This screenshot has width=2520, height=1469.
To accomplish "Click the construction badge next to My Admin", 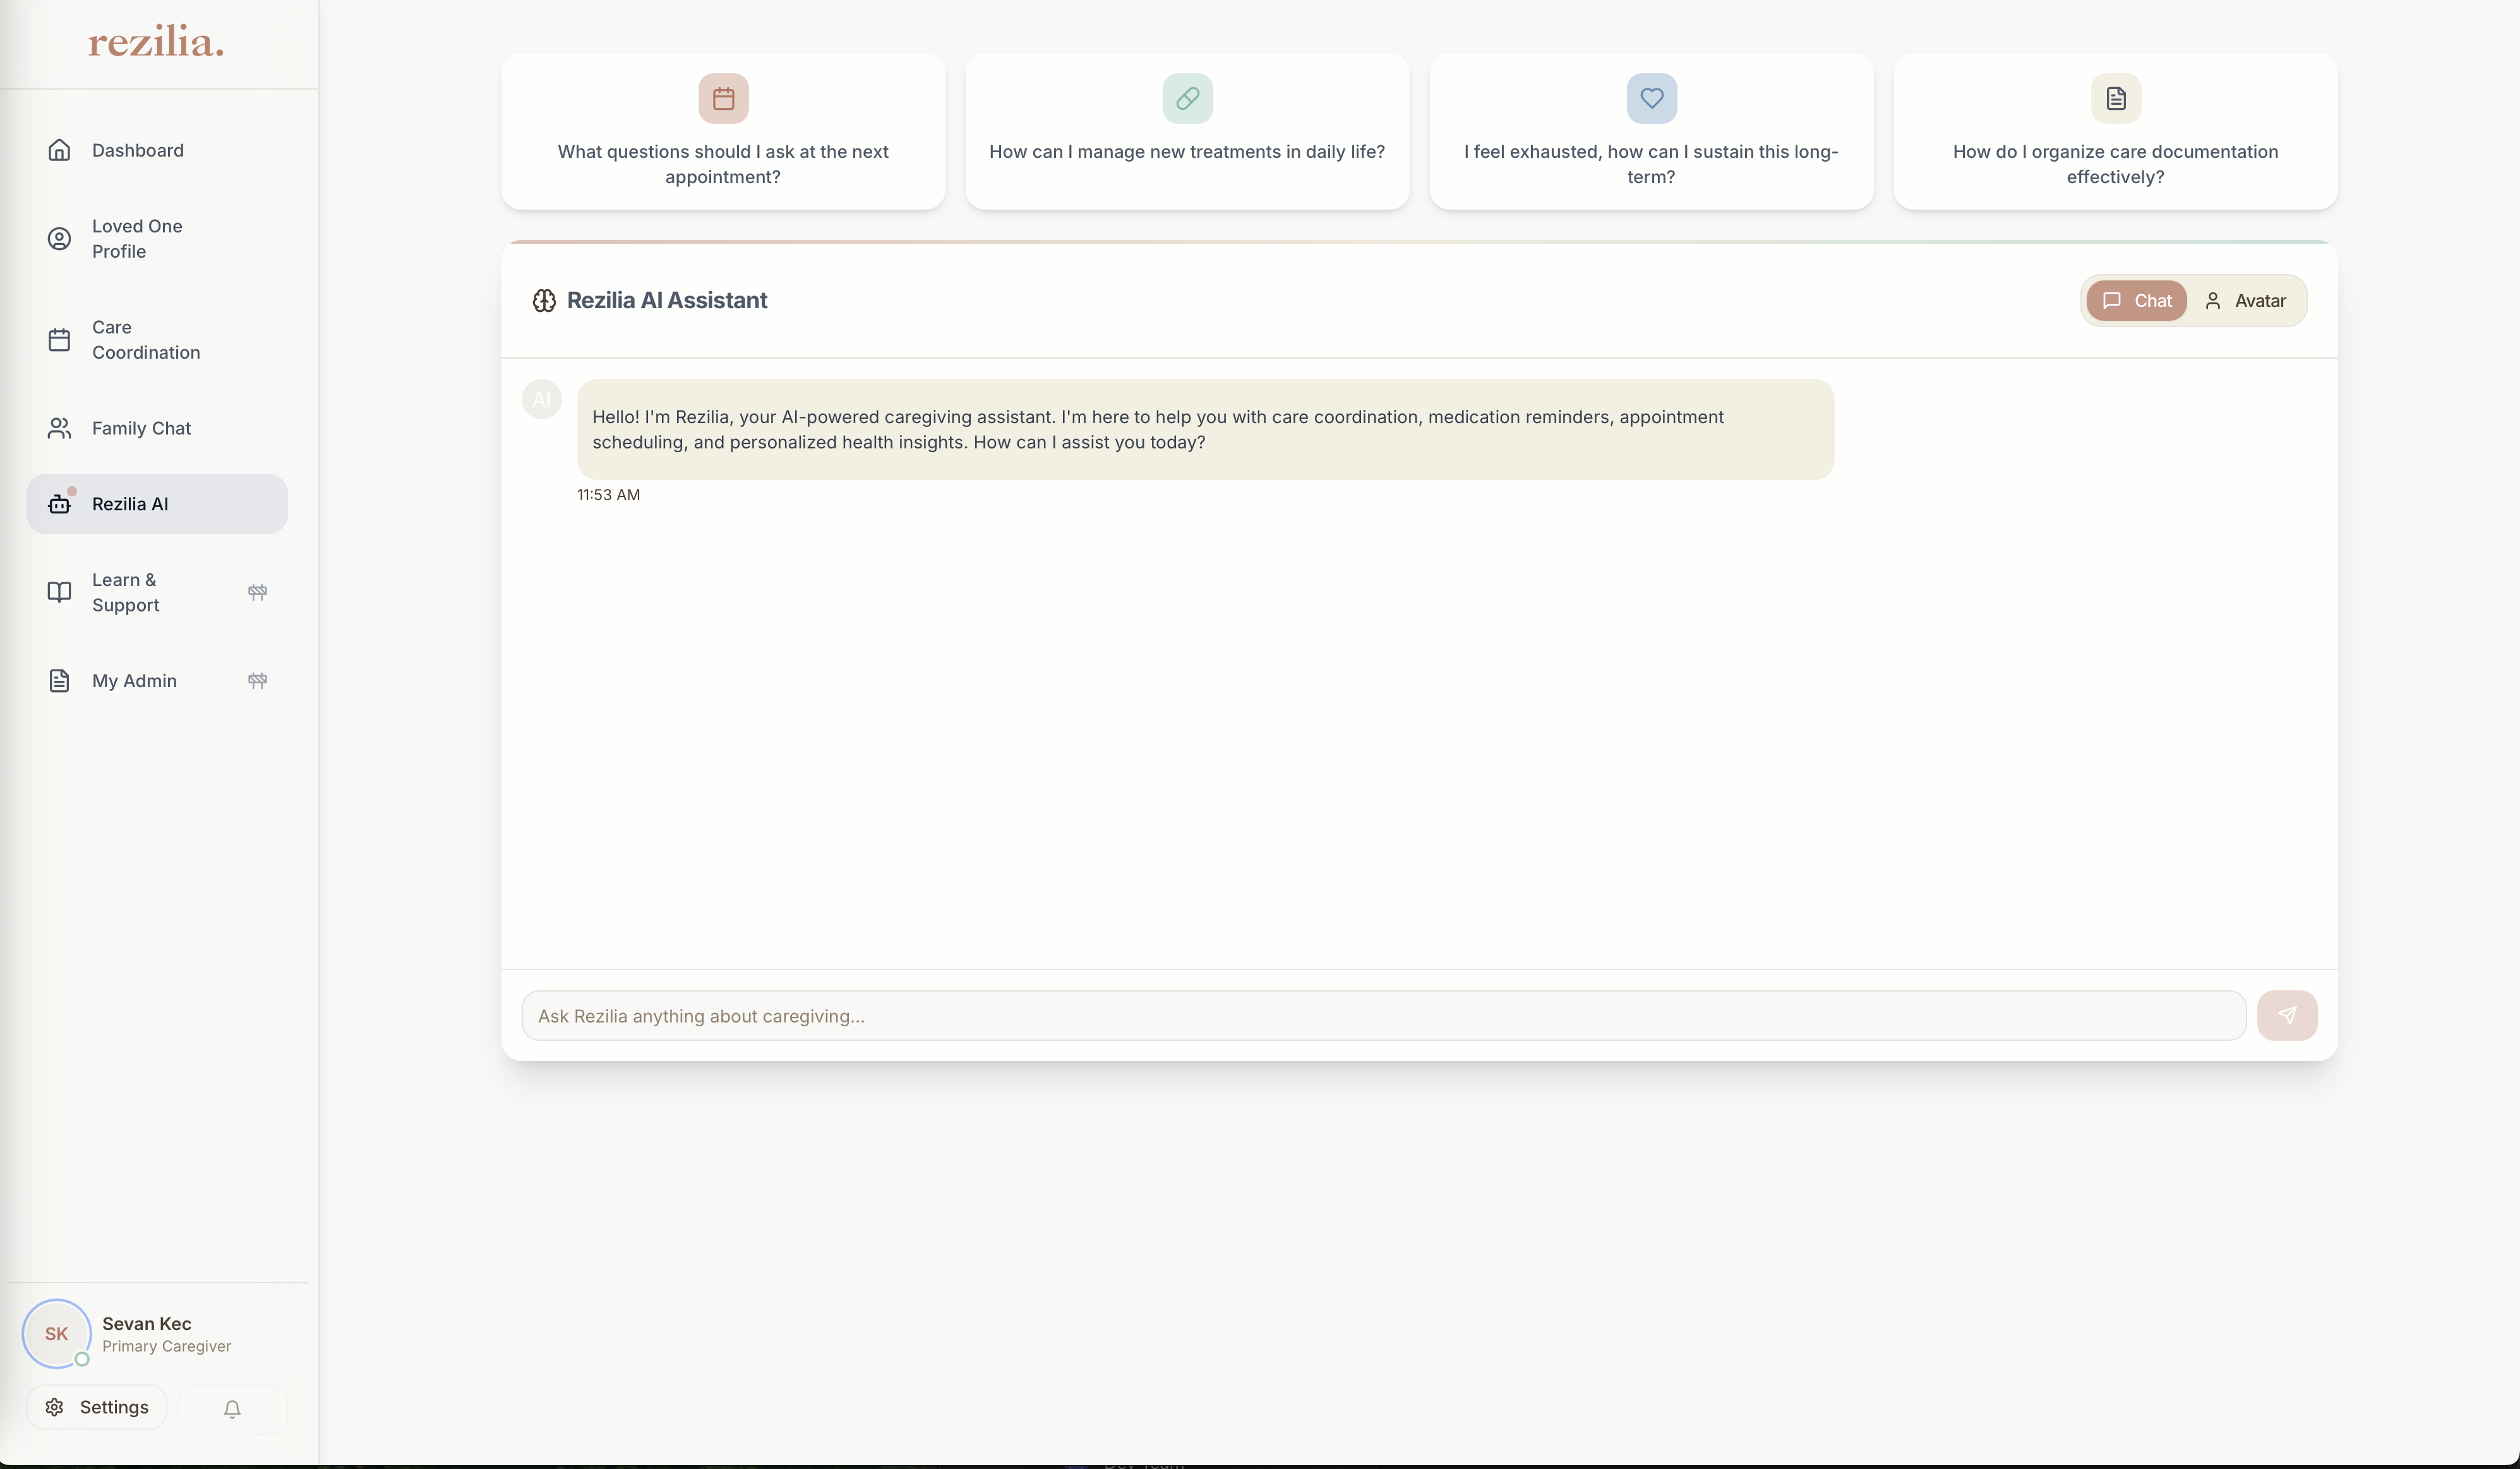I will pos(257,680).
